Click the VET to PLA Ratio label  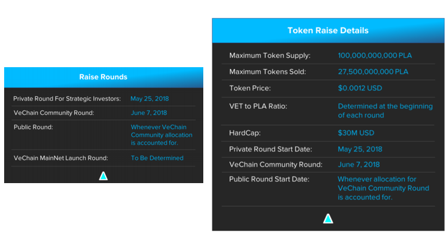tap(258, 106)
